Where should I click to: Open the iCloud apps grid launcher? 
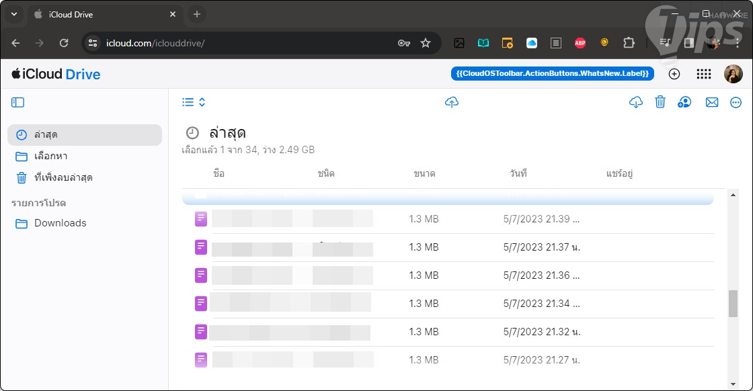click(703, 74)
